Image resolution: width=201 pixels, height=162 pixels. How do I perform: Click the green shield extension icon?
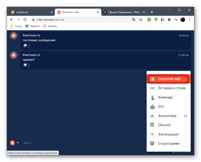click(156, 20)
